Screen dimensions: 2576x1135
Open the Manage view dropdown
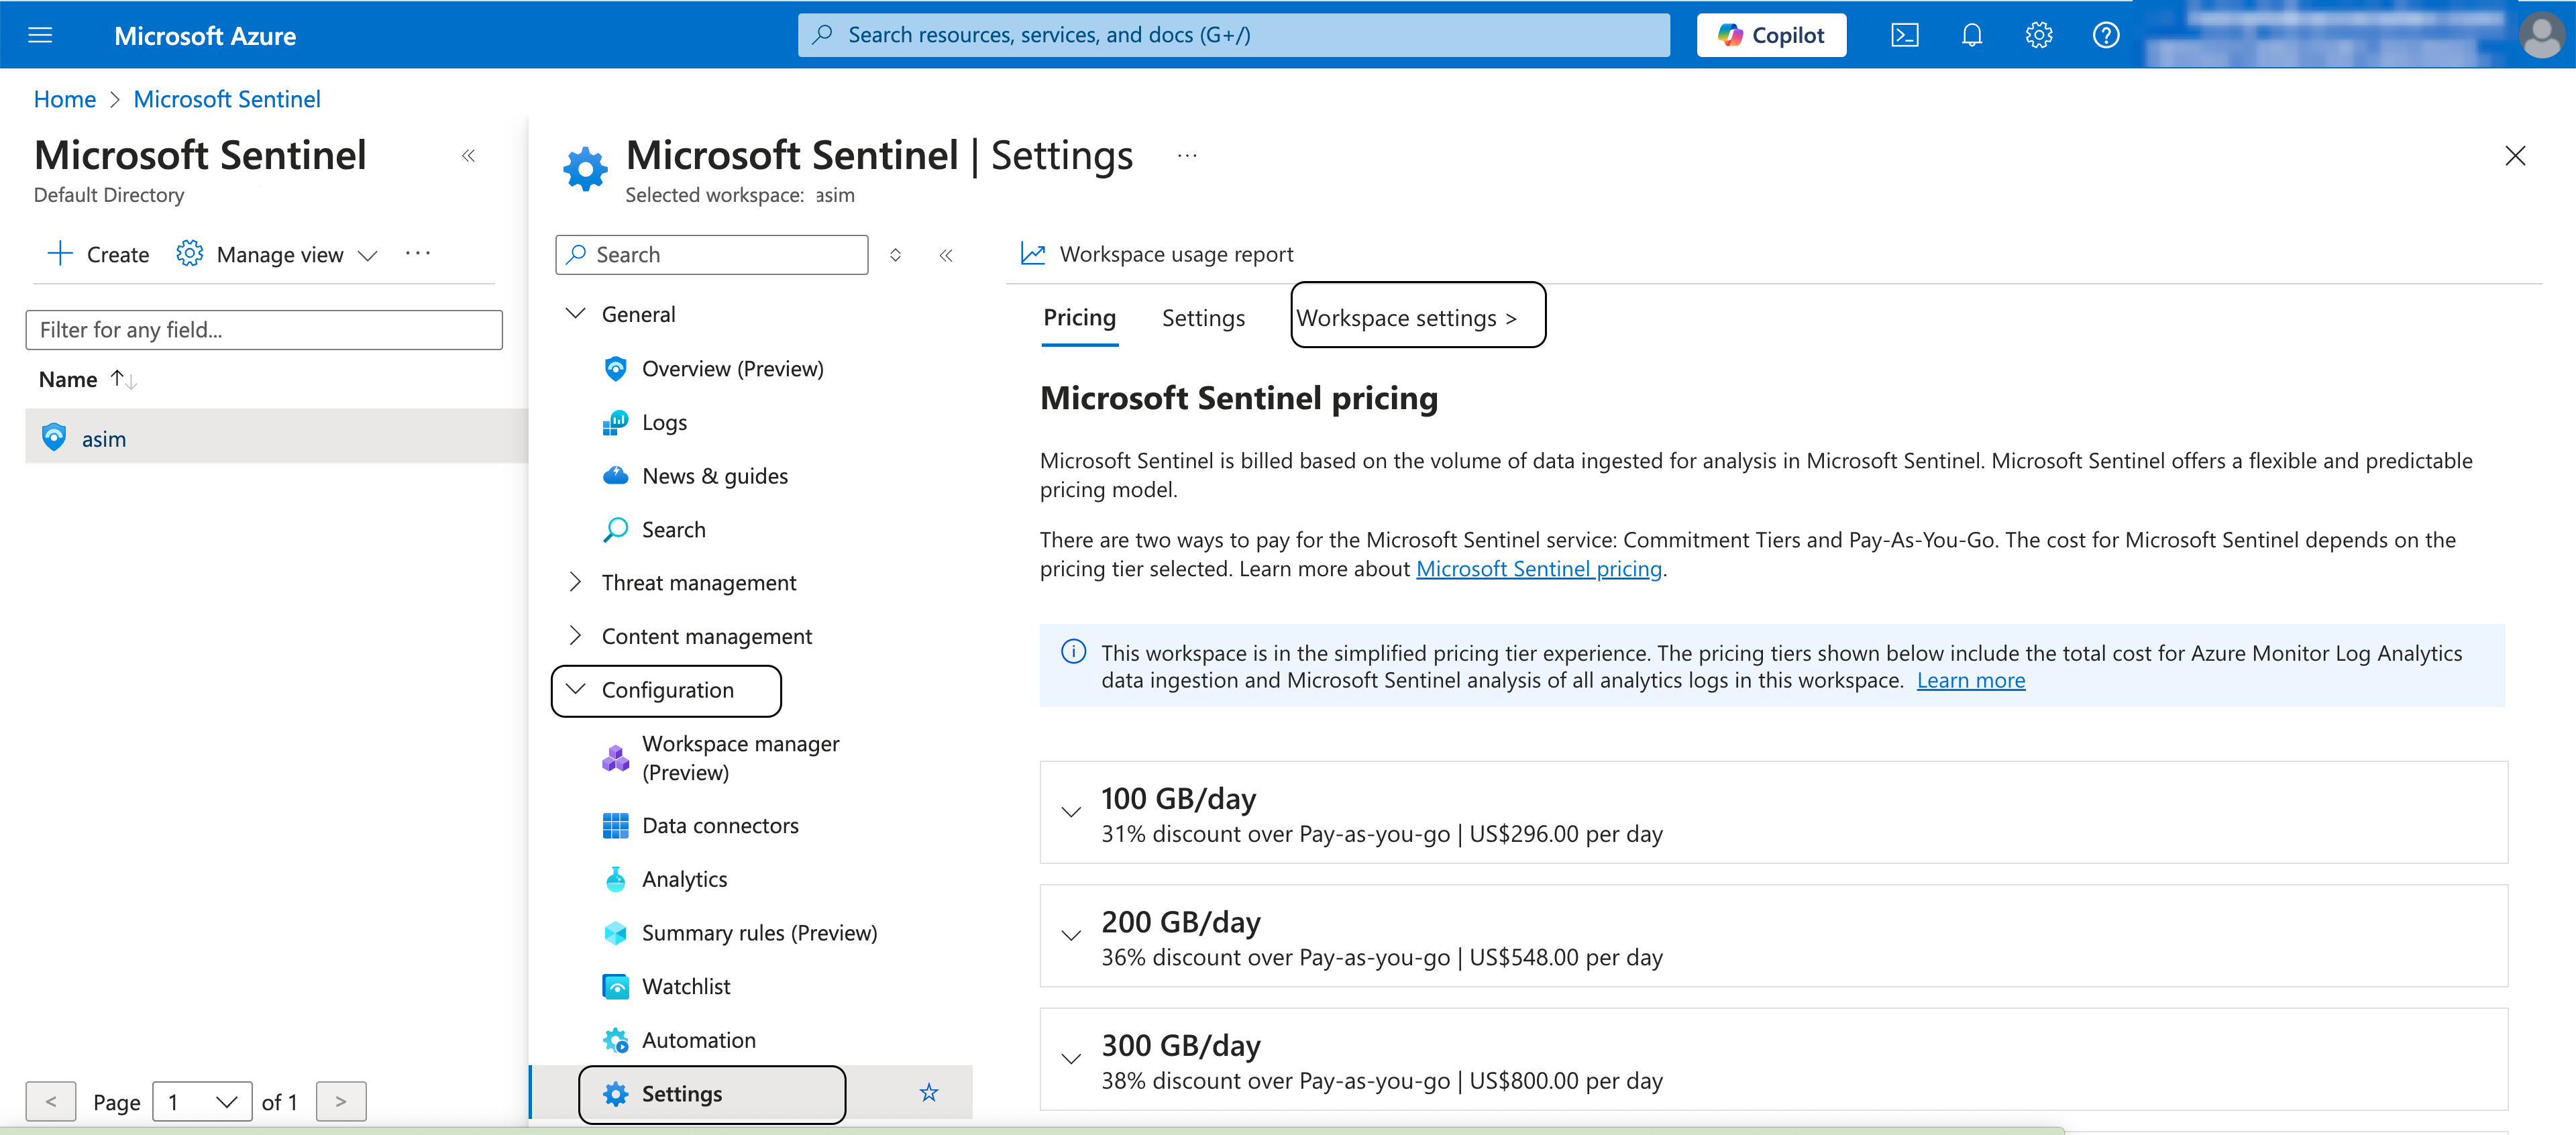[277, 254]
